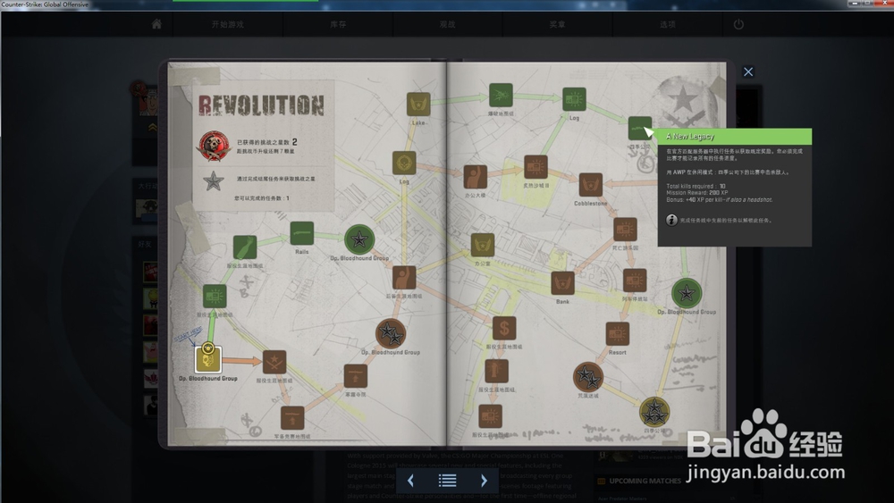Click the power quit icon

738,24
